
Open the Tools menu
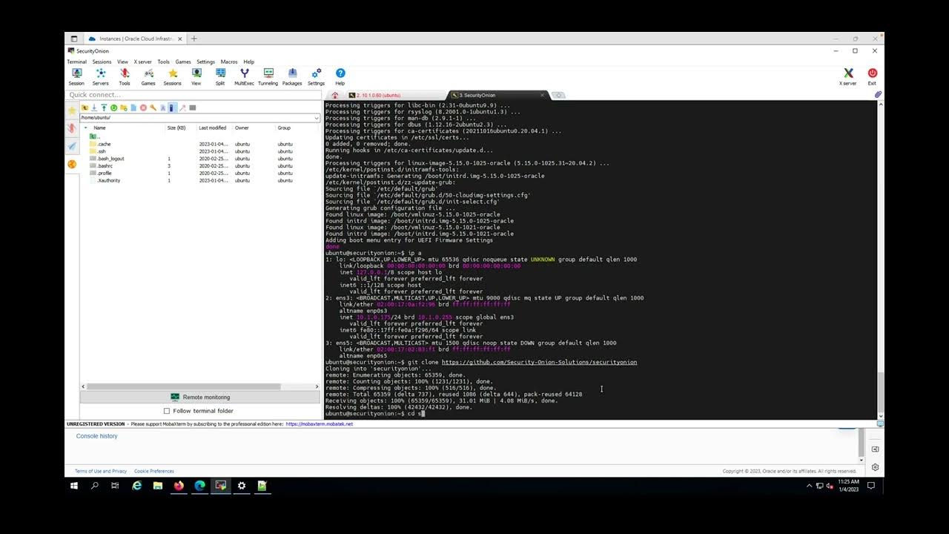[x=163, y=62]
